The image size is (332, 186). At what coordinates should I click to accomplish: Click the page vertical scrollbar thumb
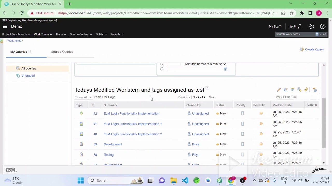[324, 123]
